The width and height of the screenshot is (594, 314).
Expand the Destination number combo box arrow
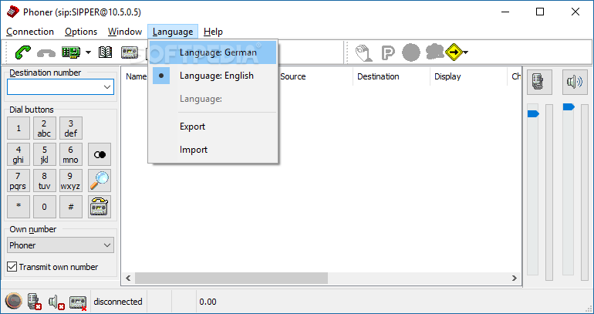click(x=107, y=87)
